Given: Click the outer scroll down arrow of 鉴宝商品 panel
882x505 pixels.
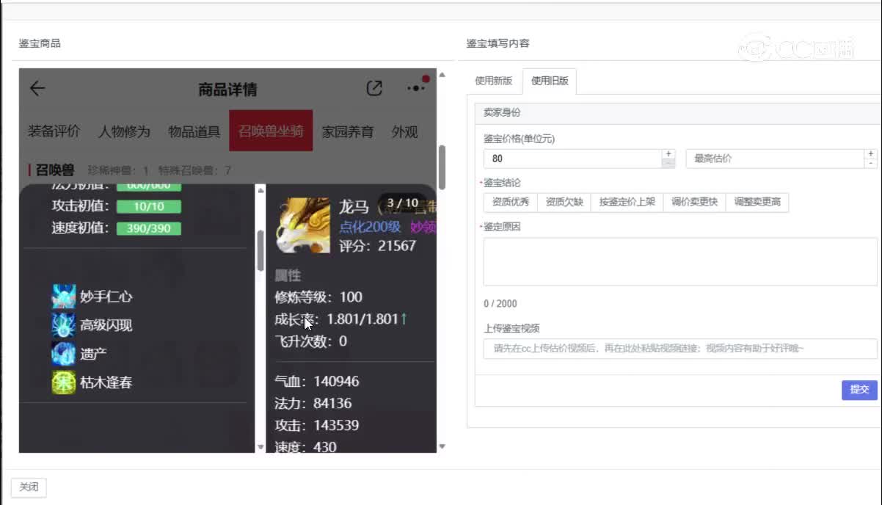Looking at the screenshot, I should pyautogui.click(x=442, y=446).
